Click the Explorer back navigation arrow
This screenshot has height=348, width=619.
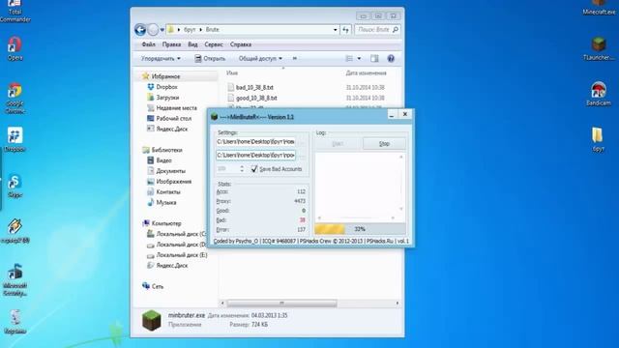point(140,30)
